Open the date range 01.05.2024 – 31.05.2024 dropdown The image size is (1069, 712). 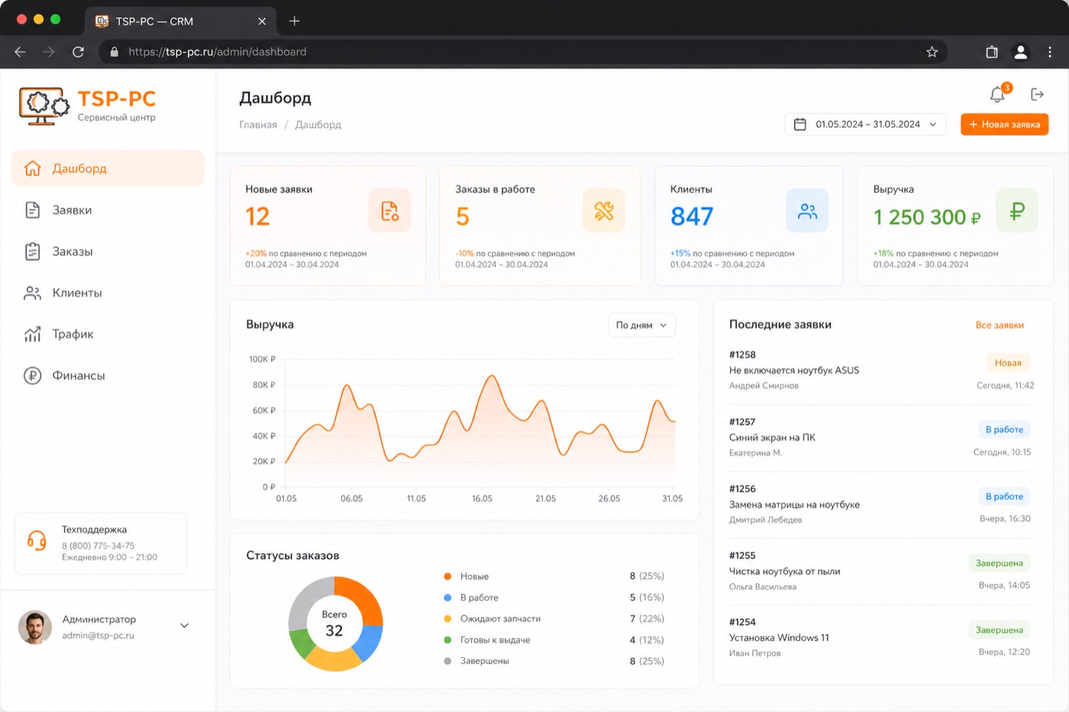[865, 124]
